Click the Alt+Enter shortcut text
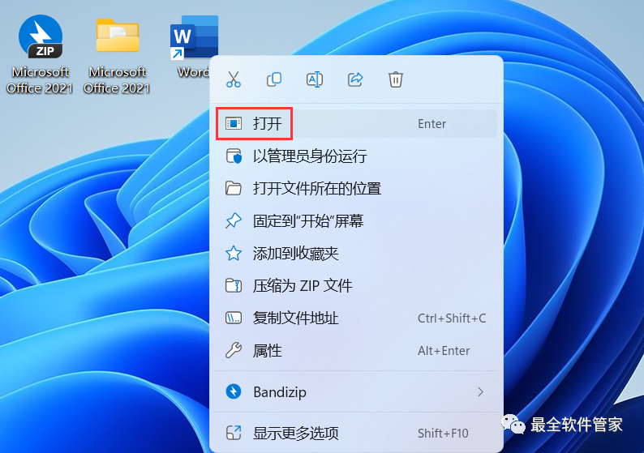 coord(444,350)
